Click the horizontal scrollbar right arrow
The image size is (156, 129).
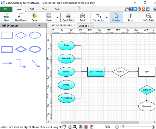pos(155,122)
